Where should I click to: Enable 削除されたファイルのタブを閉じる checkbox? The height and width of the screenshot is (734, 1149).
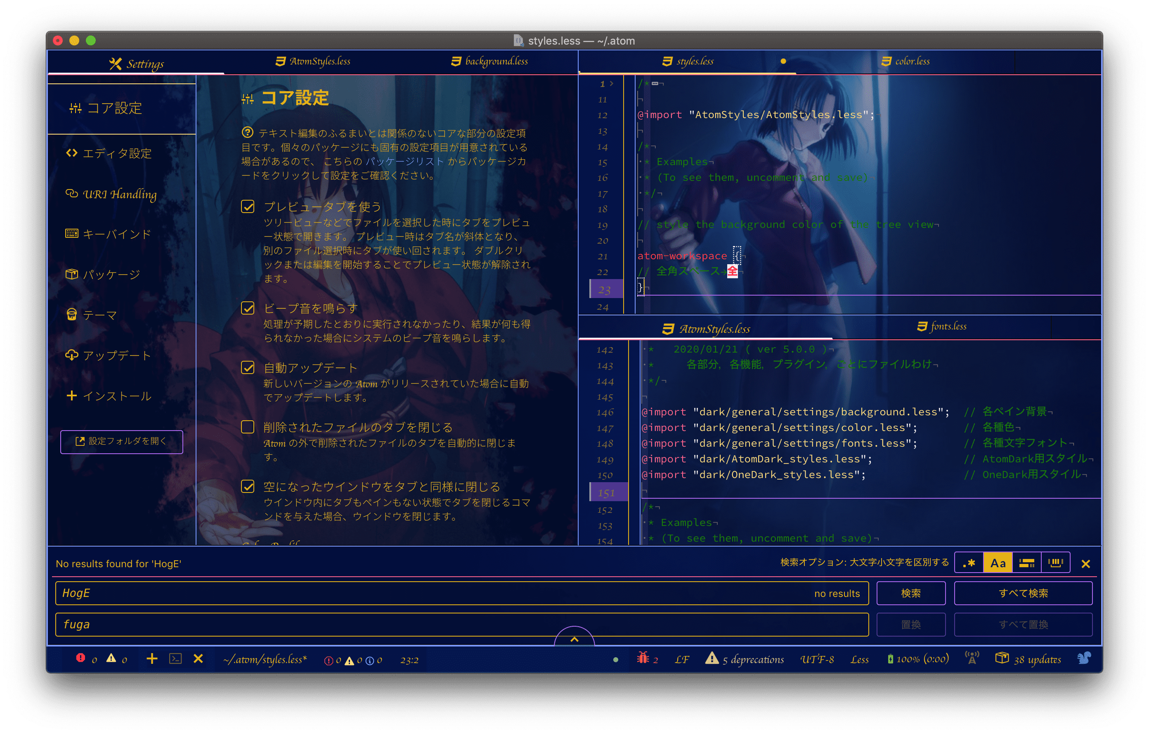(248, 427)
